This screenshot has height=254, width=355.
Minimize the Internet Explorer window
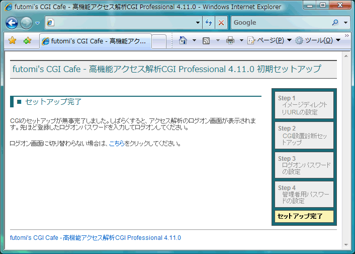pyautogui.click(x=310, y=5)
